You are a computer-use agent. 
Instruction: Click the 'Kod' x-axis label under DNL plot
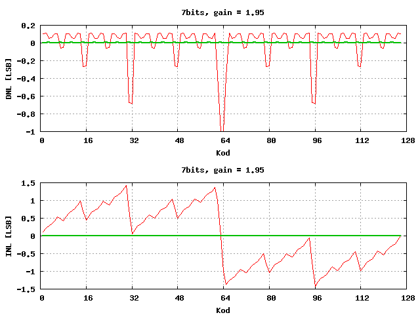point(222,152)
